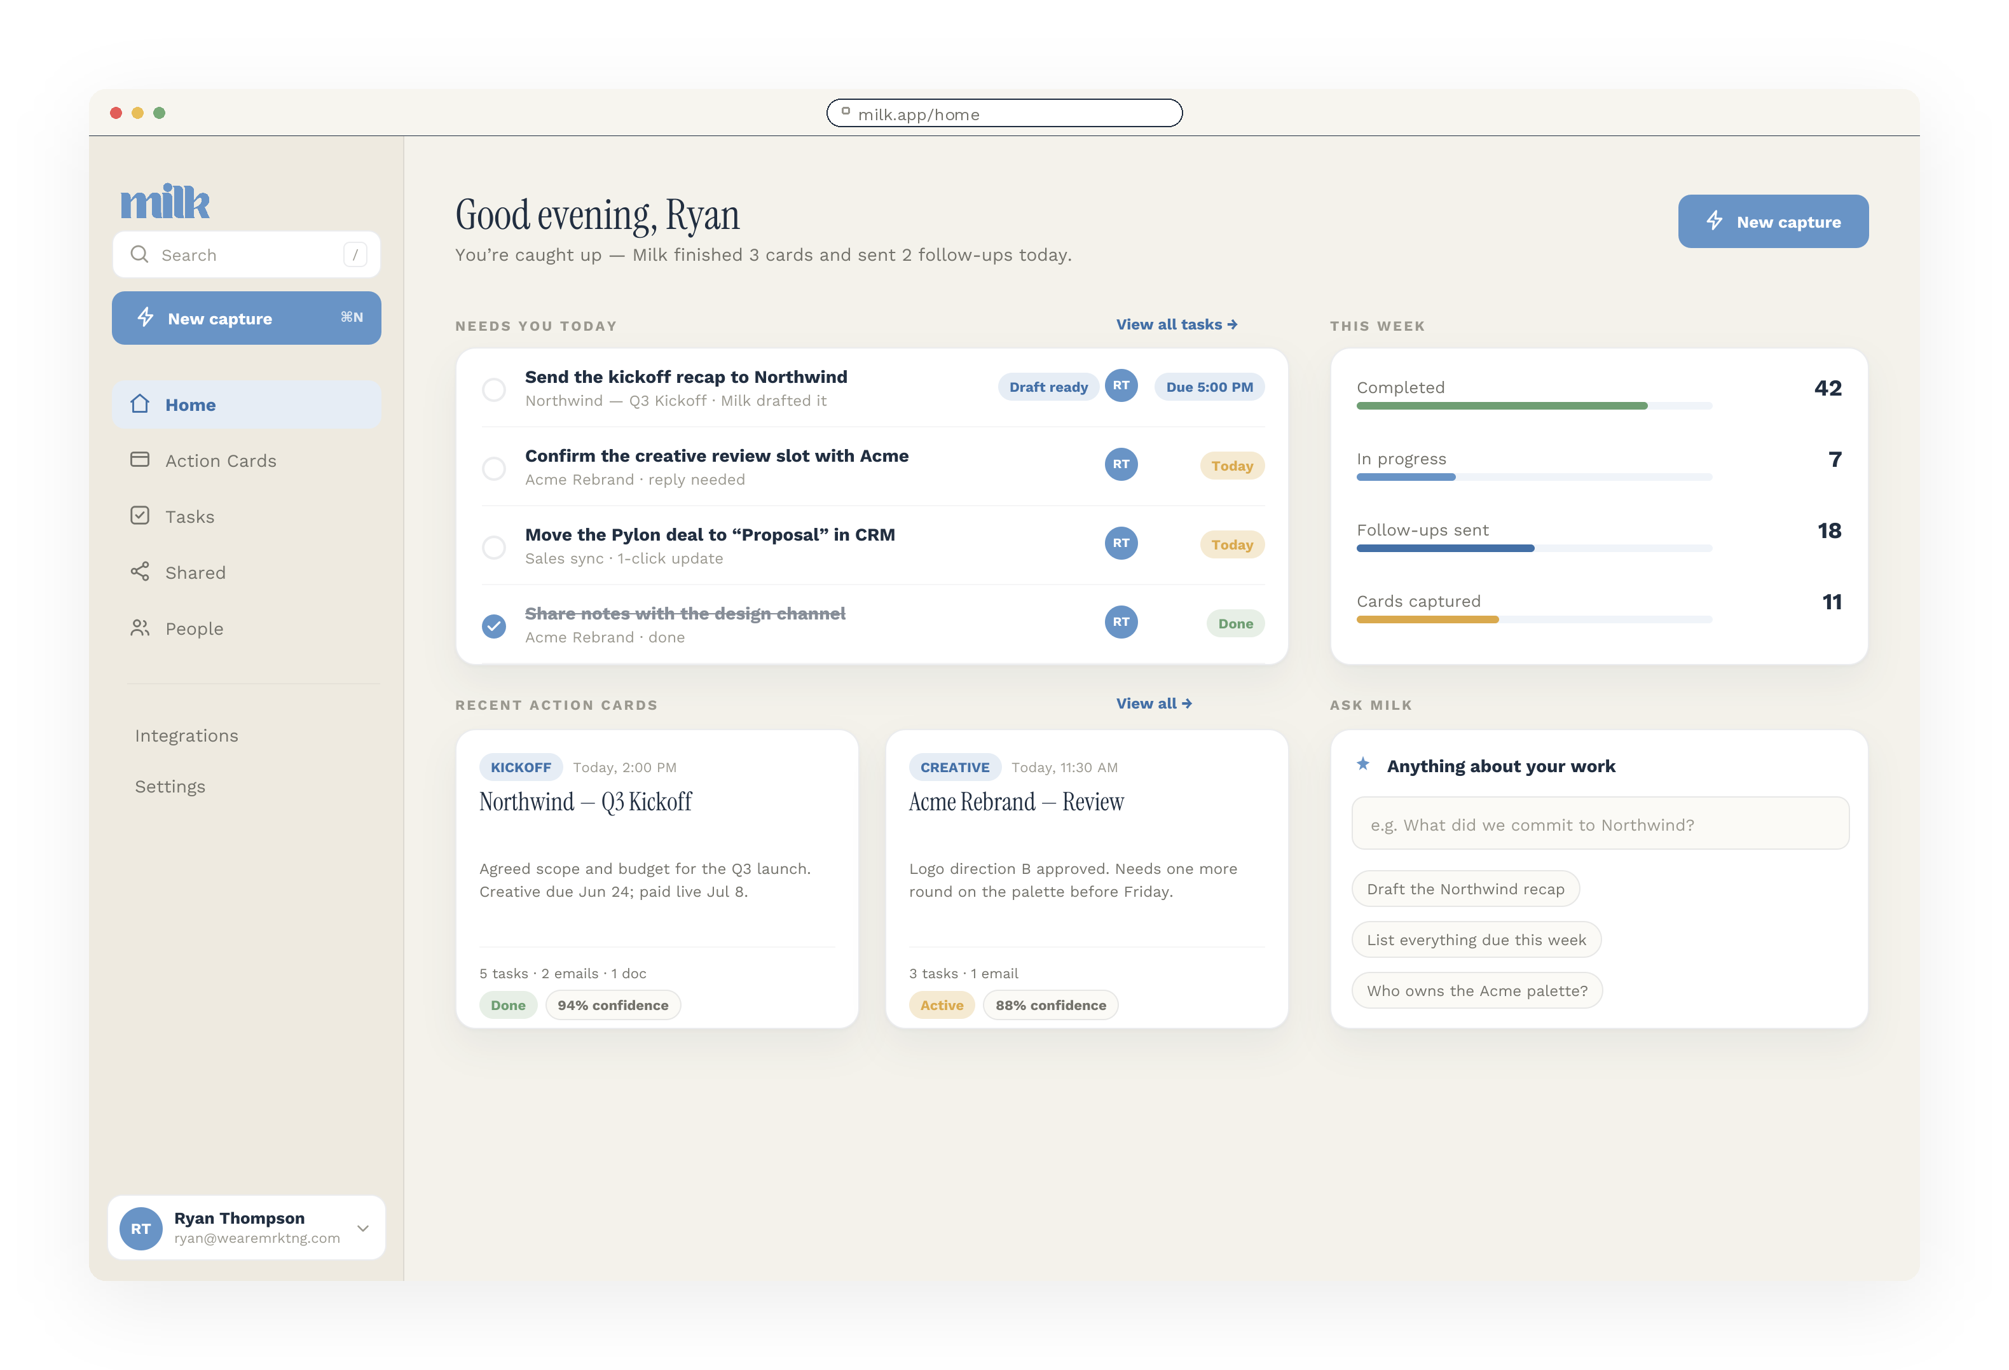
Task: Click the green Completed progress bar
Action: coord(1502,406)
